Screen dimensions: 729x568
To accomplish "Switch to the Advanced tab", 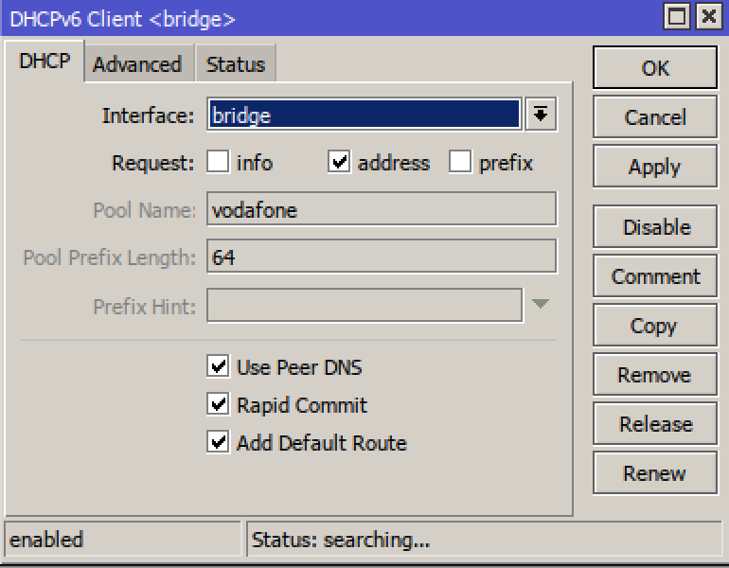I will tap(137, 64).
